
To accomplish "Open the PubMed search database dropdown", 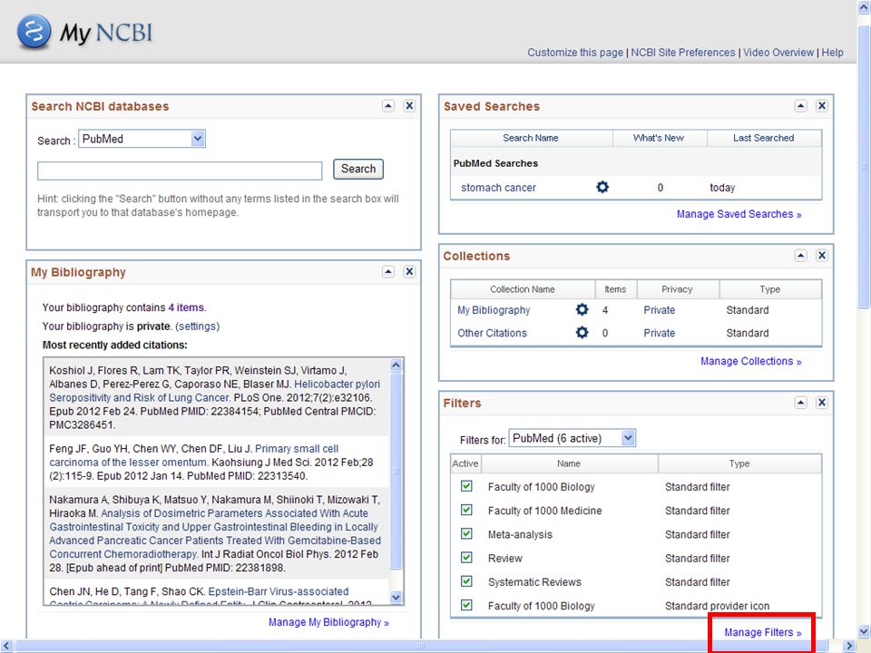I will click(x=142, y=139).
